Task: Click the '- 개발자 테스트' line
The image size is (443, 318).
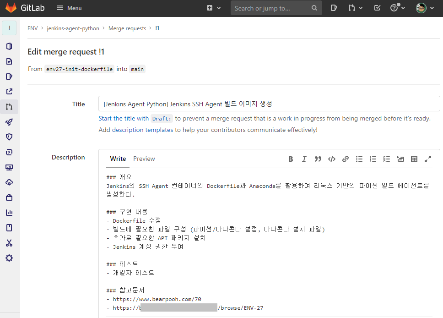Action: [130, 273]
